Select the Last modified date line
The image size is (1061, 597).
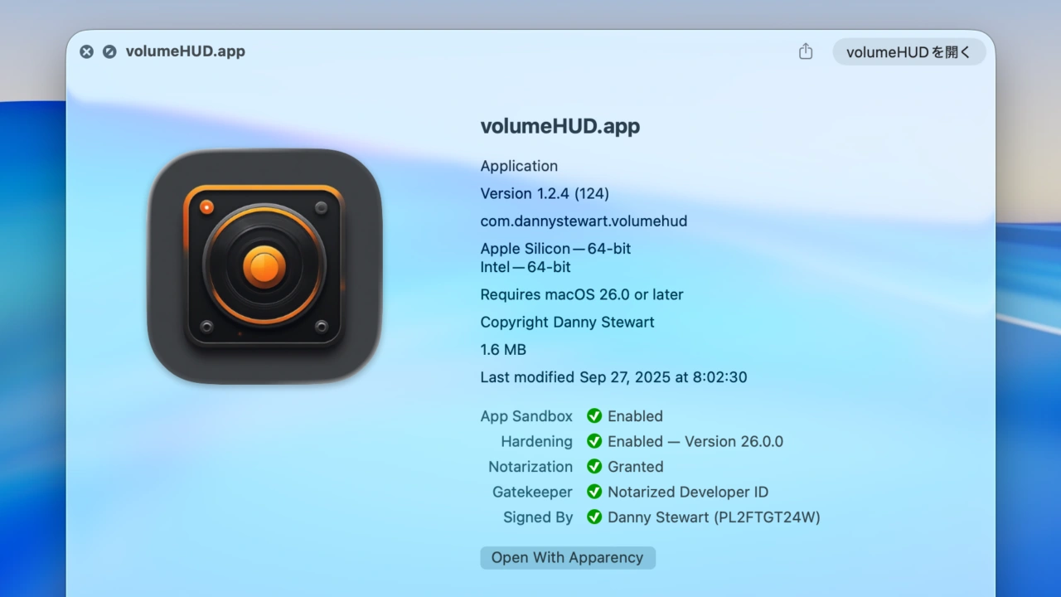coord(613,376)
